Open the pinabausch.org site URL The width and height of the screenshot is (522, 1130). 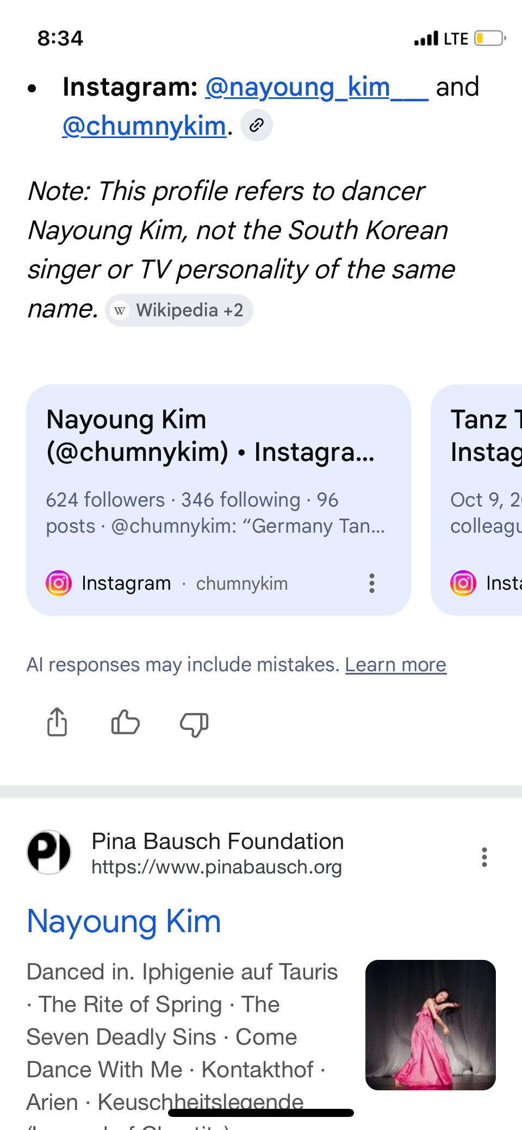(x=216, y=867)
